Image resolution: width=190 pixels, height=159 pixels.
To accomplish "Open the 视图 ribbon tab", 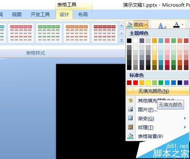I will (17, 14).
